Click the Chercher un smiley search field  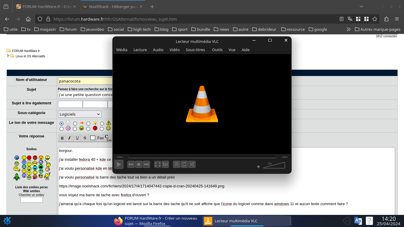(32, 200)
